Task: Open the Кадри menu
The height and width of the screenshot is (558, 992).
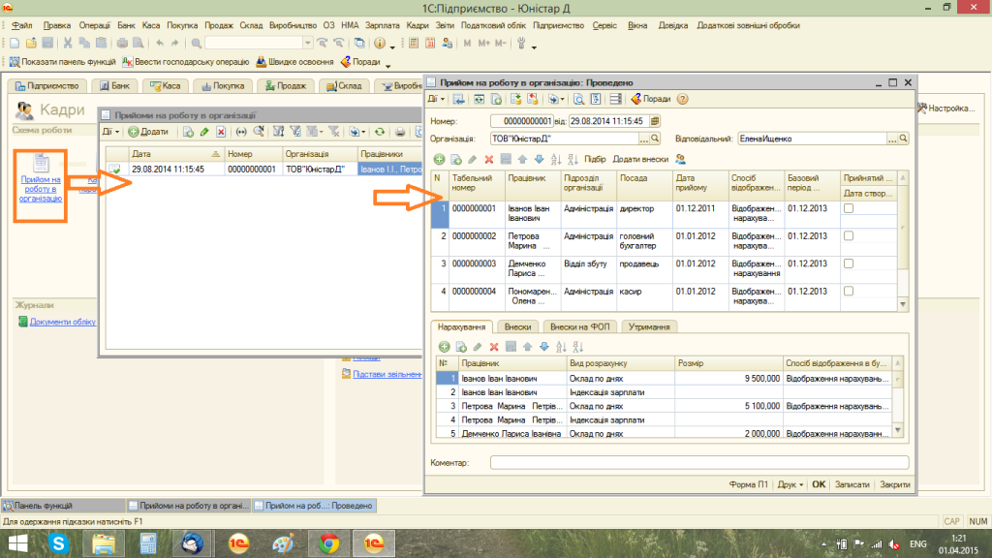Action: click(418, 25)
